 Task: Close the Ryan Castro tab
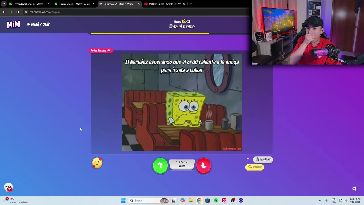[x=184, y=4]
